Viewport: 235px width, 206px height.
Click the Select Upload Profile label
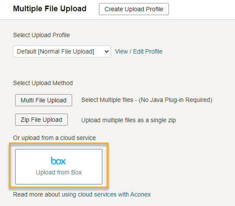(41, 35)
